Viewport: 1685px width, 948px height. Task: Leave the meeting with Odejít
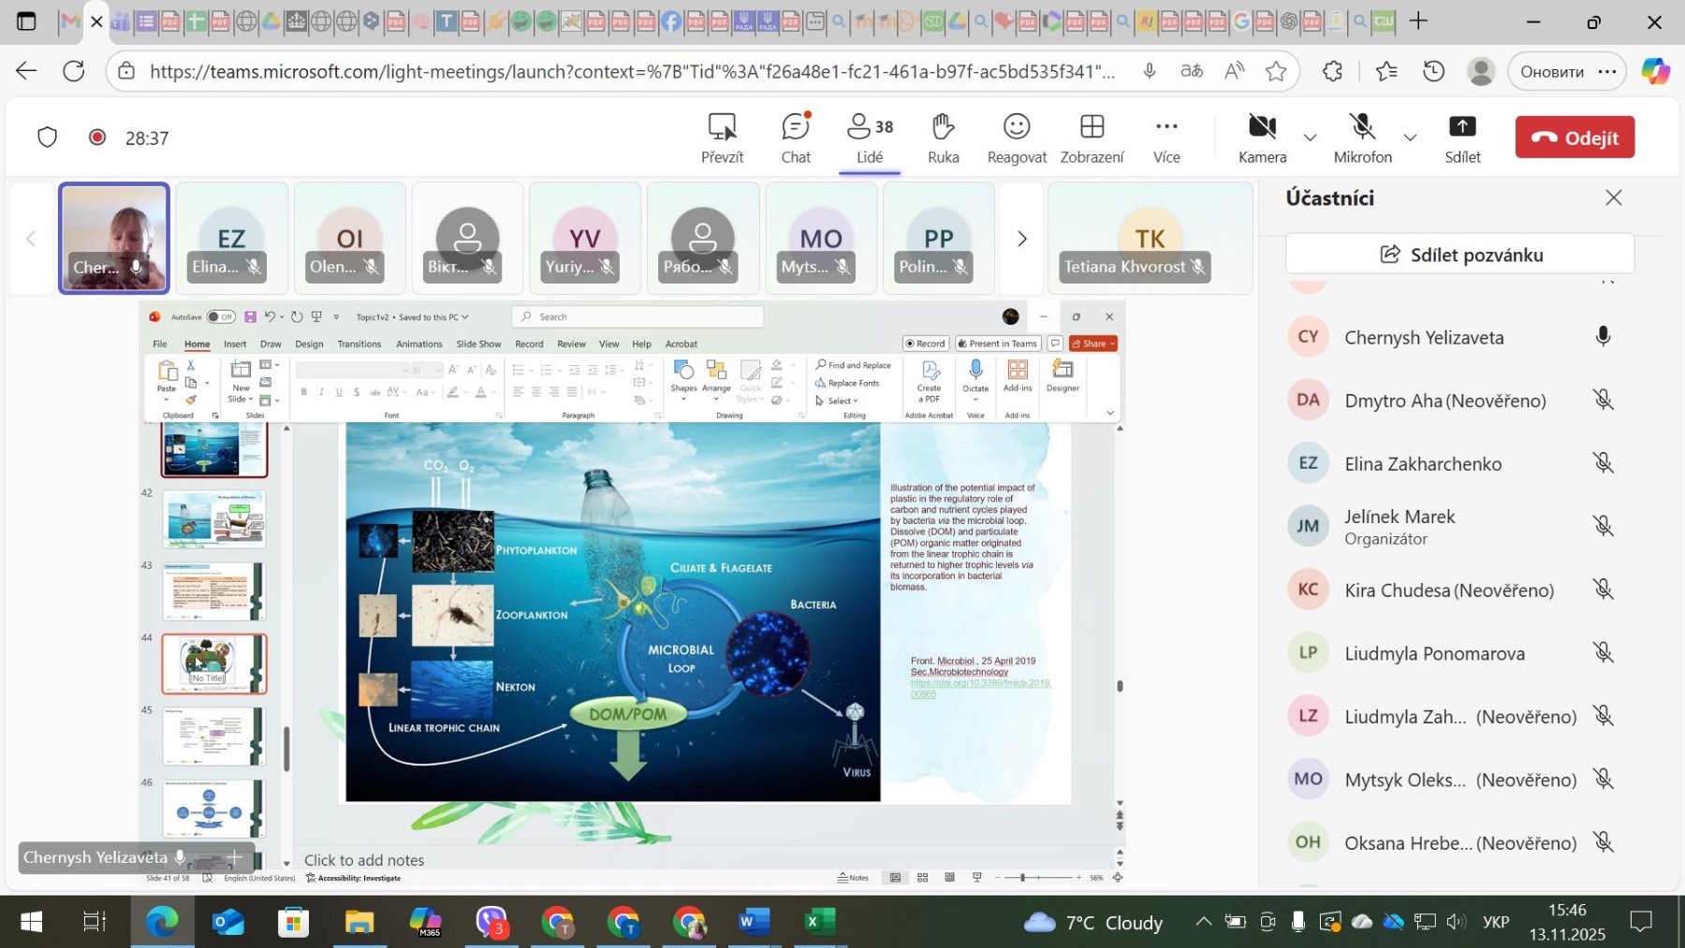click(1575, 138)
